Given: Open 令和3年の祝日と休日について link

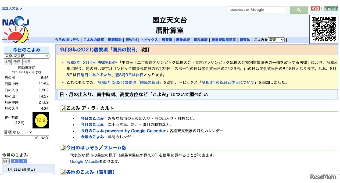Looking at the screenshot, I should (x=228, y=82).
